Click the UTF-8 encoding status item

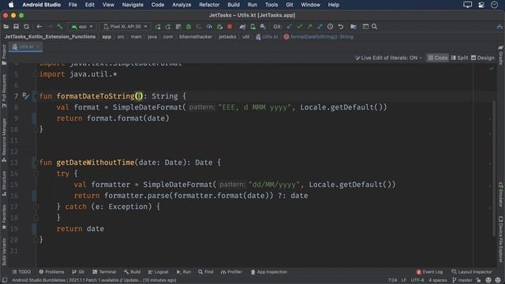417,281
